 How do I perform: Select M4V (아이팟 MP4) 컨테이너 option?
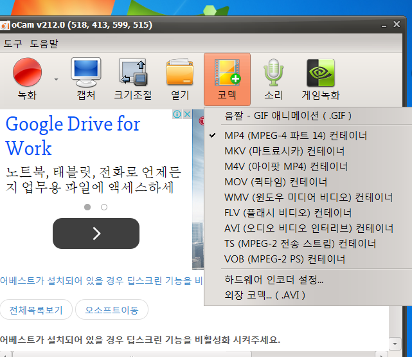[308, 167]
